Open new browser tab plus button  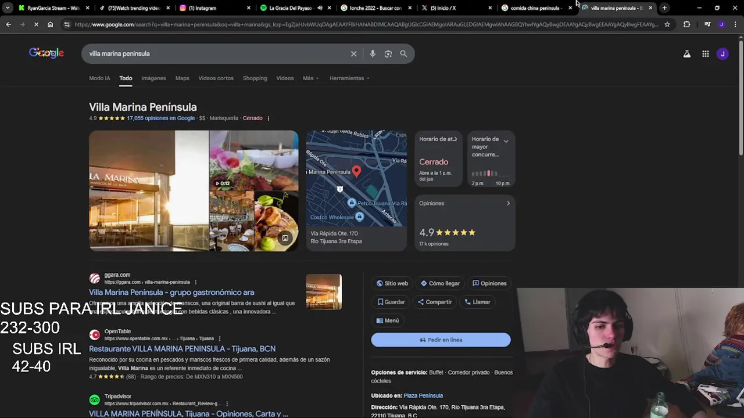coord(664,8)
